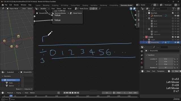Play the animation forward

click(73, 93)
